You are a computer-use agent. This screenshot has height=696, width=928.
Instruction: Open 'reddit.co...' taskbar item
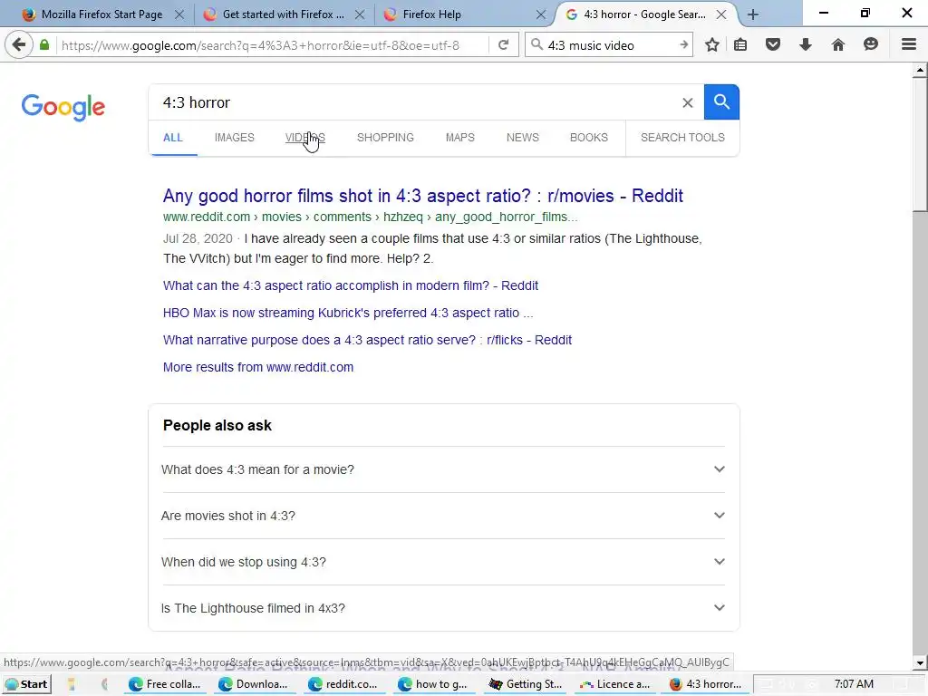tap(345, 684)
